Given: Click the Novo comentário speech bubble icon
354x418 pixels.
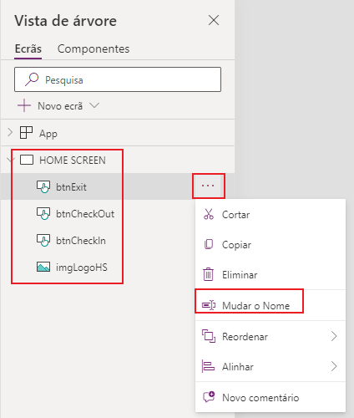Looking at the screenshot, I should click(209, 397).
